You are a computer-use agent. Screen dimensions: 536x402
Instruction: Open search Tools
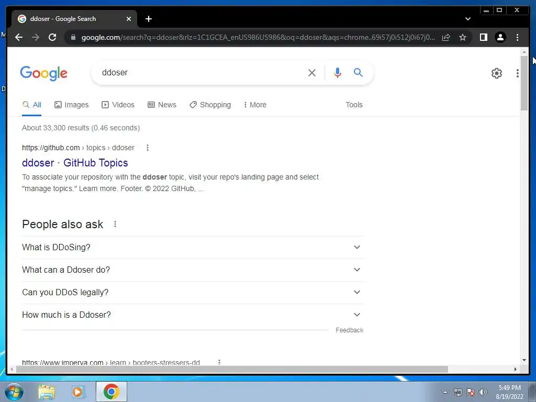click(354, 105)
